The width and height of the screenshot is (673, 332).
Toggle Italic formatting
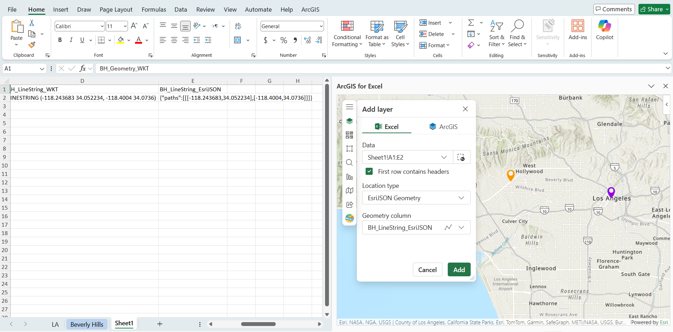pos(71,40)
